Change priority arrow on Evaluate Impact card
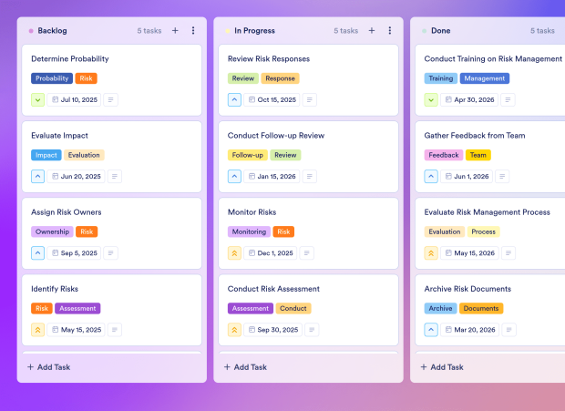565x411 pixels. 38,177
